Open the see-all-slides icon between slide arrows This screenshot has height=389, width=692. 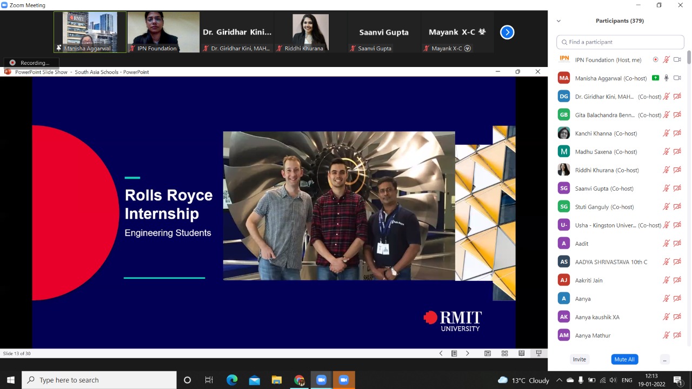(454, 353)
